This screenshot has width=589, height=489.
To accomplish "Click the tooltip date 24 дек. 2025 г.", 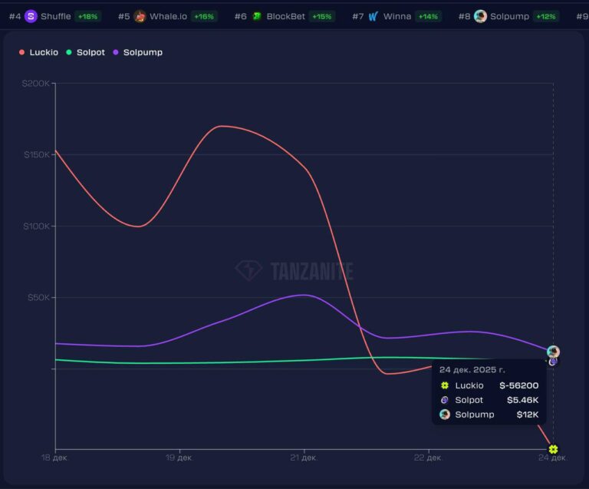I will [x=472, y=370].
